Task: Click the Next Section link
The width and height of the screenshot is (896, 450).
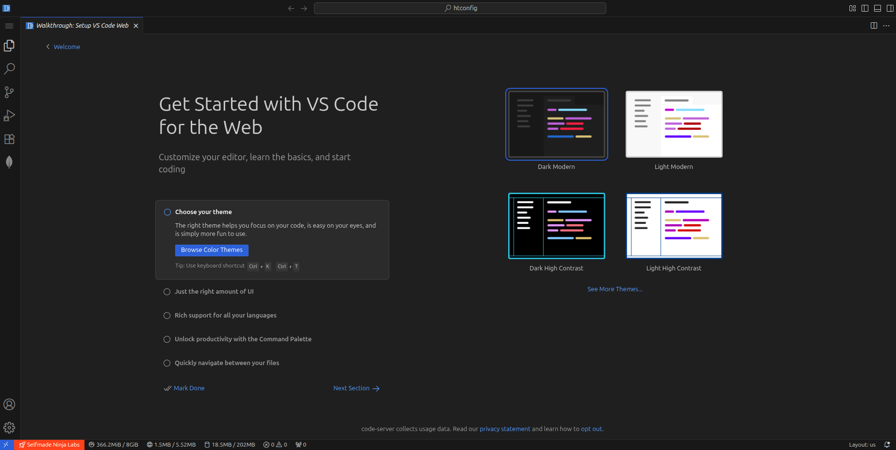Action: pos(356,388)
